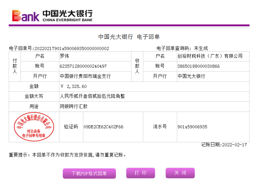The height and width of the screenshot is (183, 257).
Task: Click the 验证码 label
Action: coord(71,127)
